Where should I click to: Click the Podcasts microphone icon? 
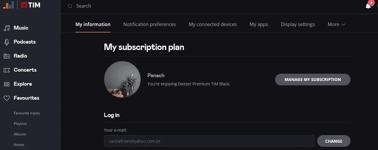(7, 42)
